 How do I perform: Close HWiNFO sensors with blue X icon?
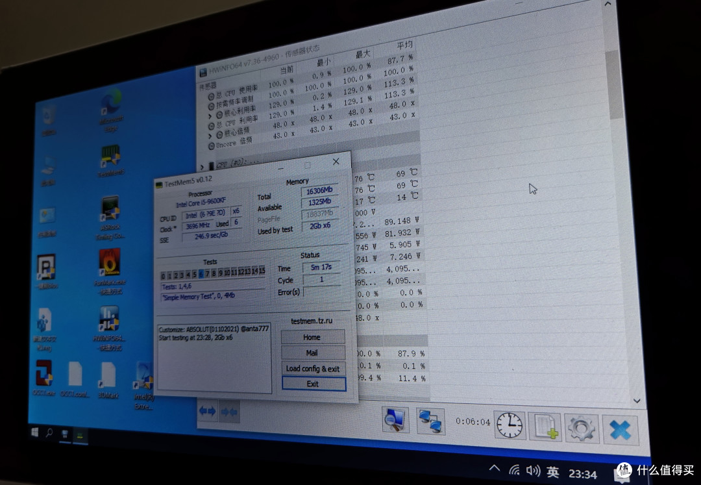click(620, 430)
